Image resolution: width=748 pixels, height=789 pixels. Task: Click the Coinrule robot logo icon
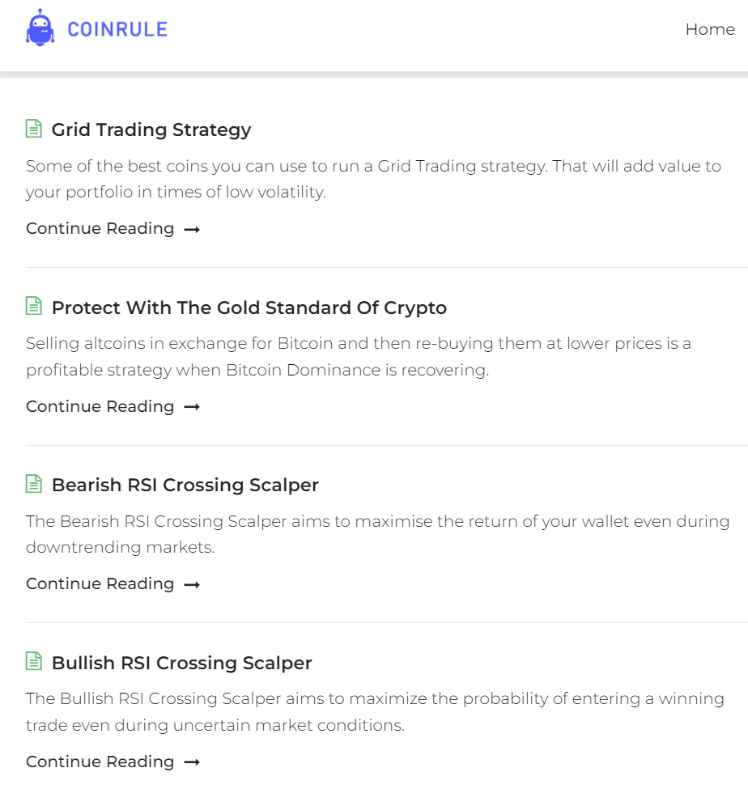click(x=40, y=28)
